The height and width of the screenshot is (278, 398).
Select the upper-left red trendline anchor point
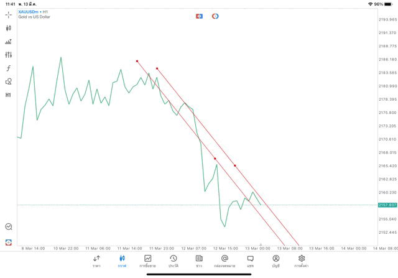[x=137, y=61]
